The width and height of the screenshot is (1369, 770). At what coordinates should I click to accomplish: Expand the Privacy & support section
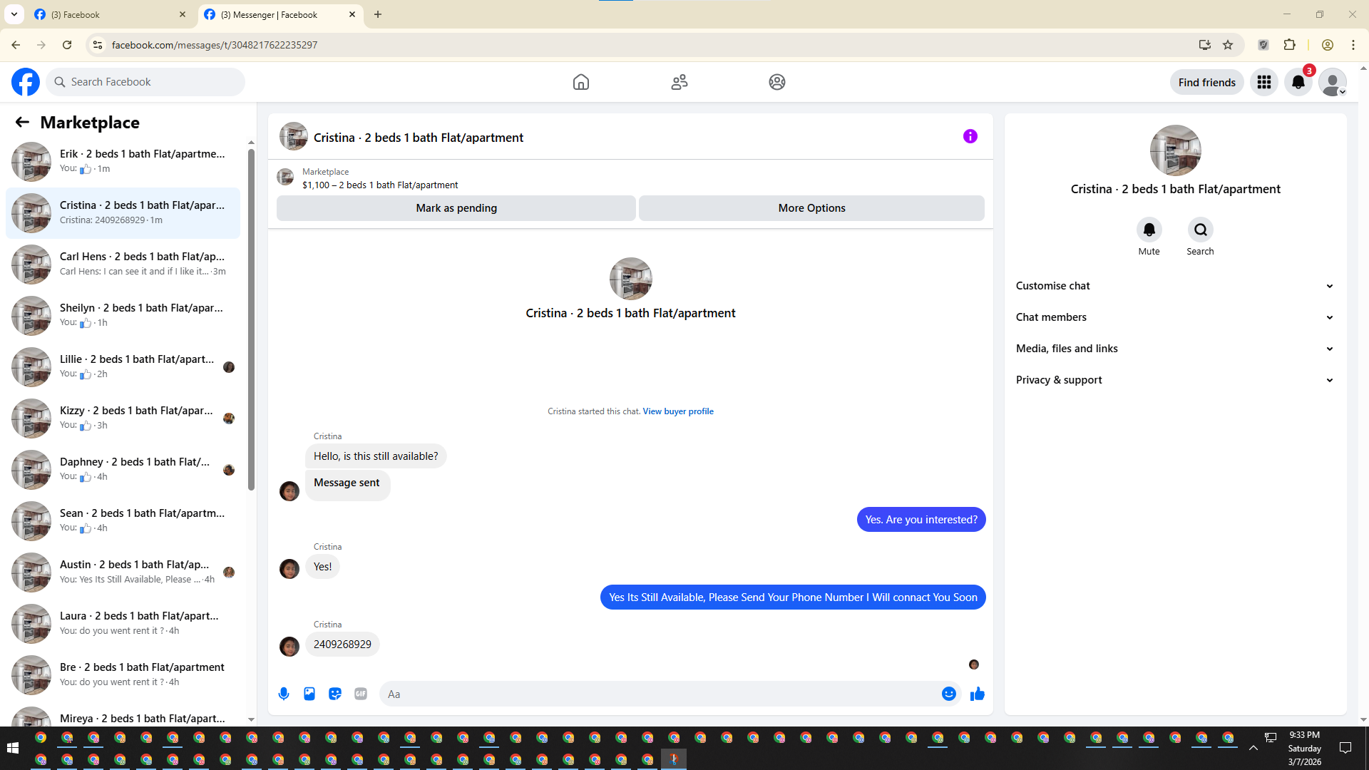pos(1176,380)
